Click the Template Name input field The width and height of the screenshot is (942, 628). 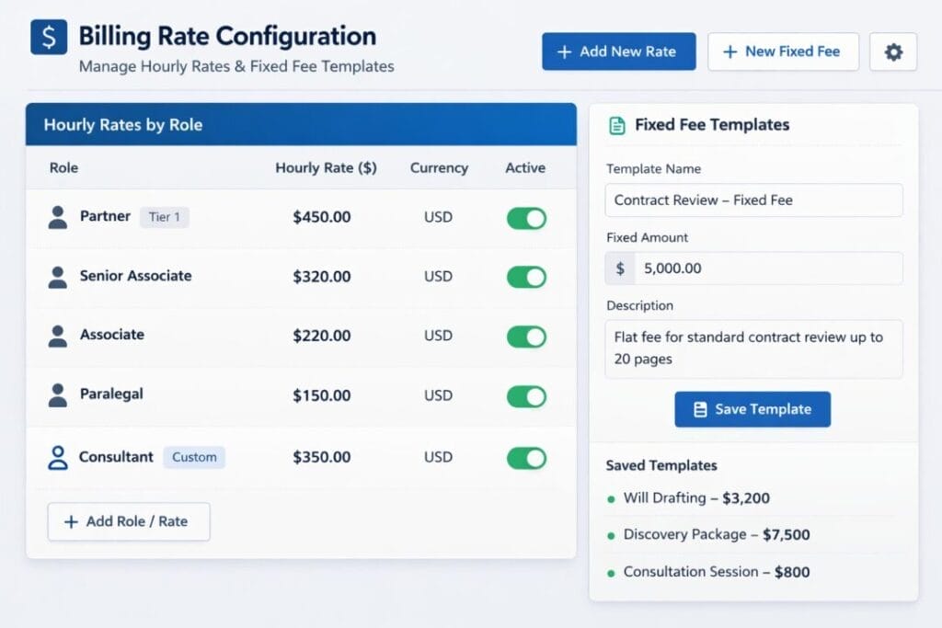coord(752,200)
